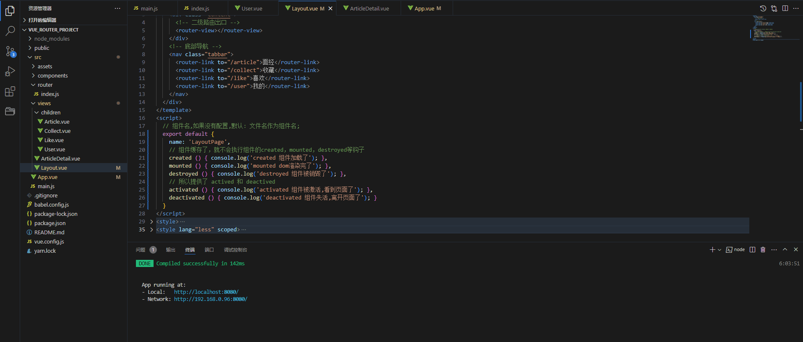Open package-lock.json file

(74, 214)
